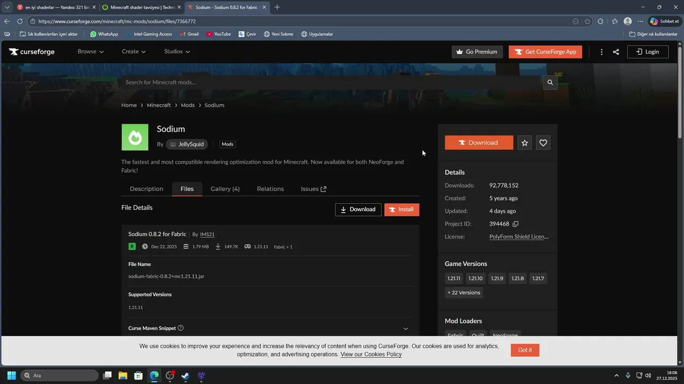Click the browser address bar URL
This screenshot has width=684, height=384.
pos(117,21)
